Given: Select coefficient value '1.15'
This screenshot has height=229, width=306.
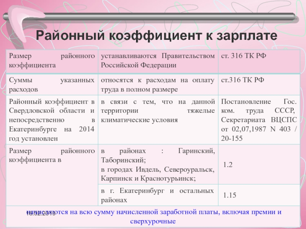Looking at the screenshot, I should (229, 195).
